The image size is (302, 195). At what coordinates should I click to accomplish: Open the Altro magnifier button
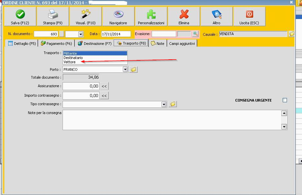click(x=217, y=17)
